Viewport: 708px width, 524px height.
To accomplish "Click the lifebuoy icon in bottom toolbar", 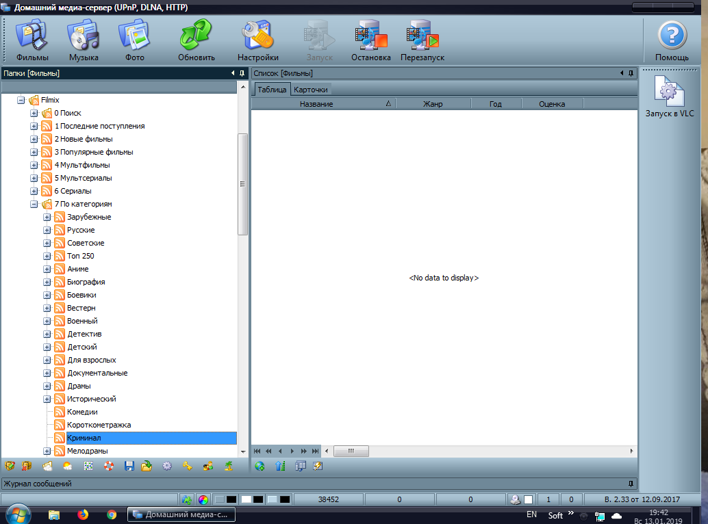I will [x=108, y=466].
